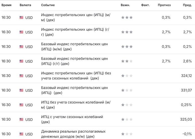Click the previous value 2,6%
This screenshot has height=139, width=195.
pos(187,61)
